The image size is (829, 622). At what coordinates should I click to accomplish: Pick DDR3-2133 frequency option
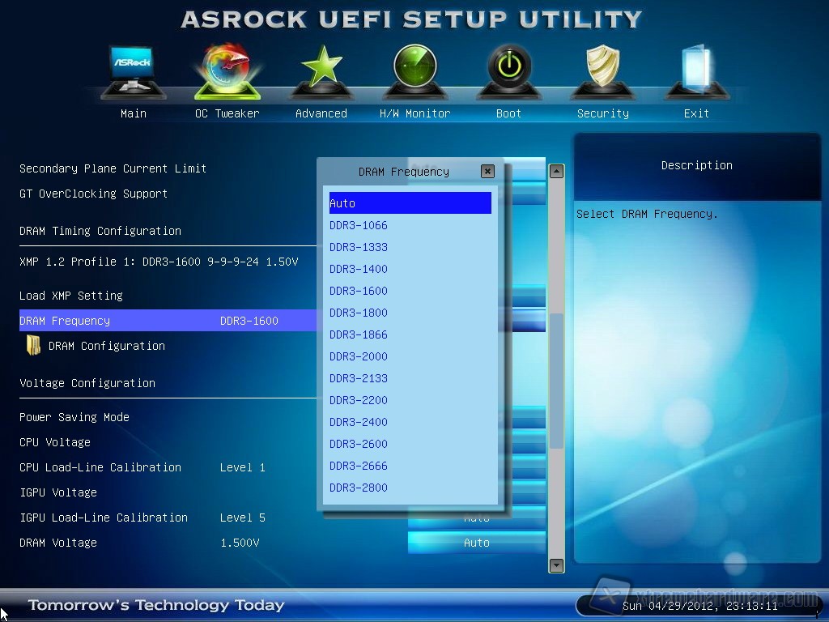pyautogui.click(x=359, y=378)
